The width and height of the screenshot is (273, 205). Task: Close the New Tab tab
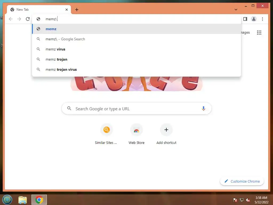click(66, 10)
